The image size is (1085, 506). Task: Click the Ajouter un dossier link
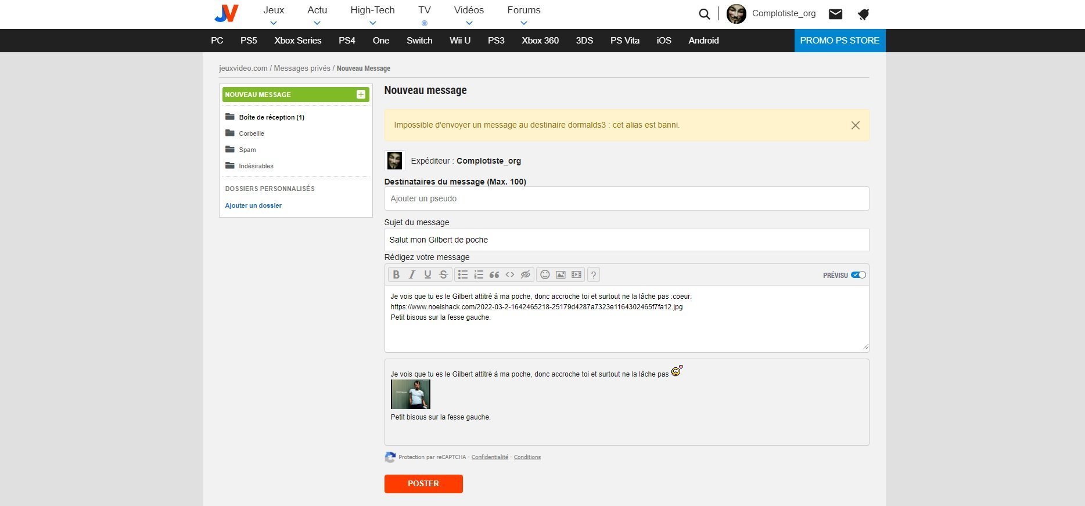(253, 205)
